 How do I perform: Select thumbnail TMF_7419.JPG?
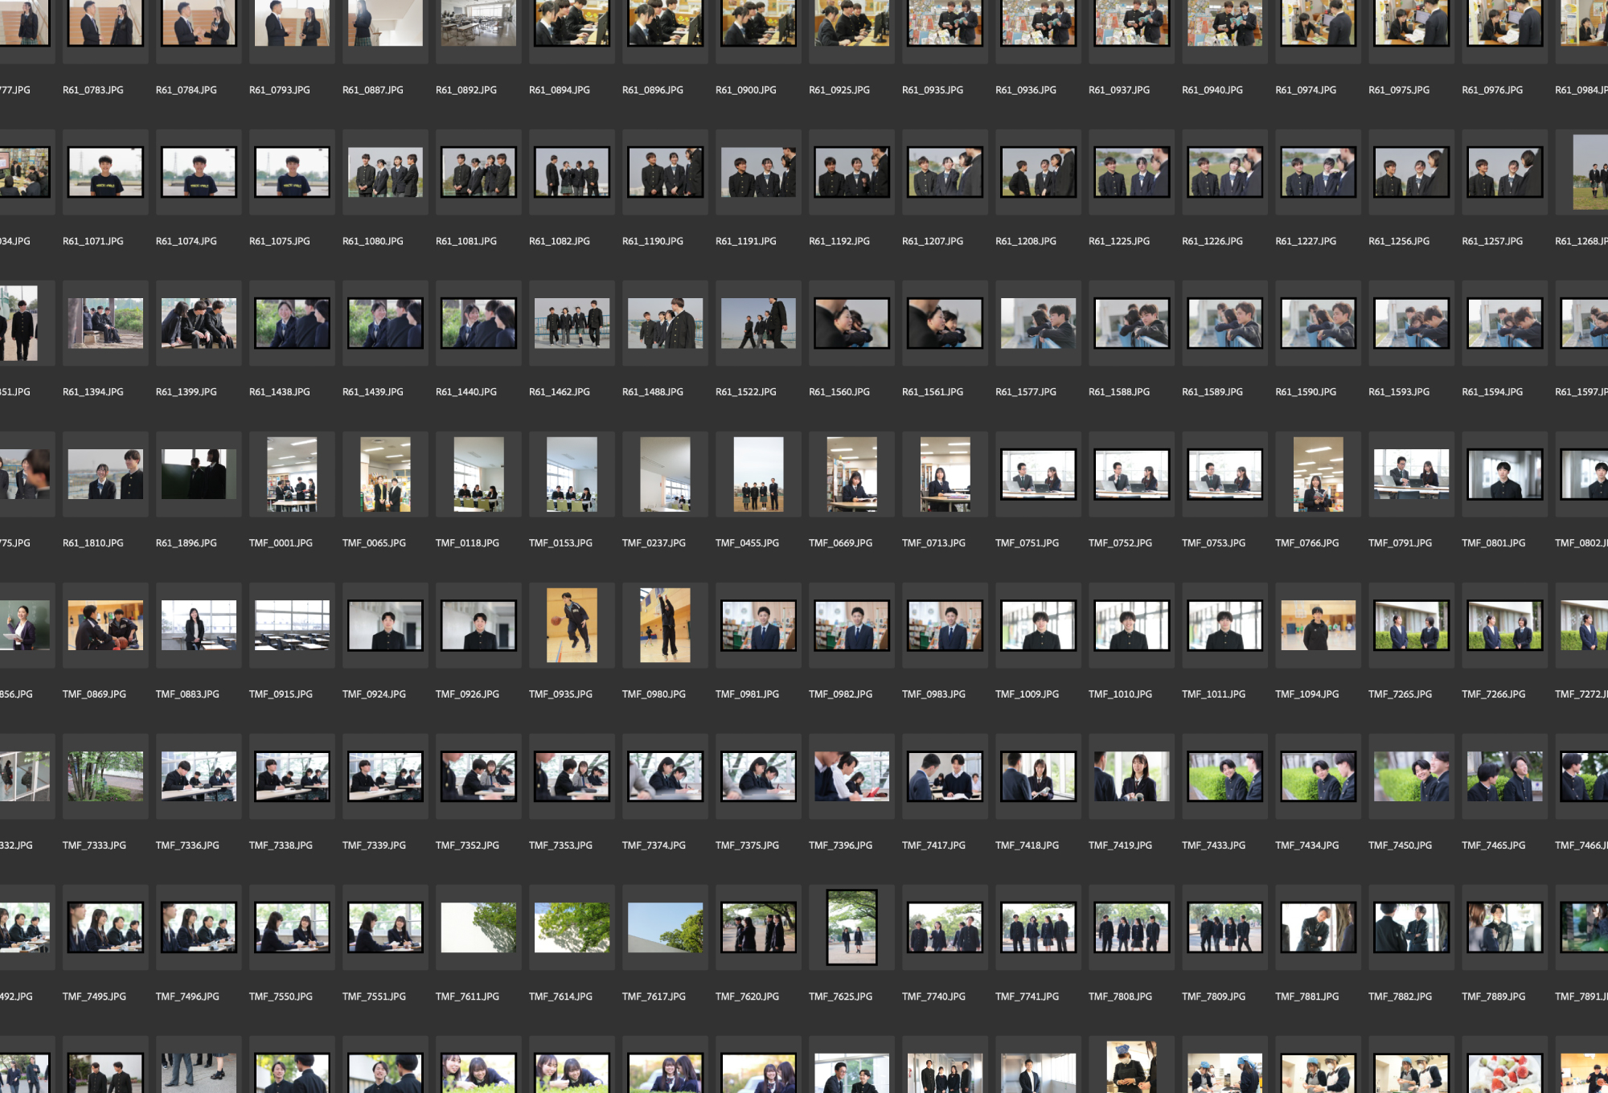[1131, 776]
